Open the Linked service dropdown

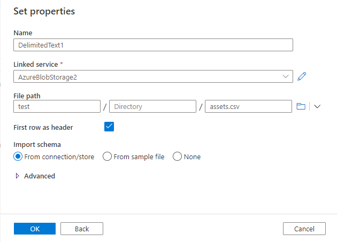(153, 76)
